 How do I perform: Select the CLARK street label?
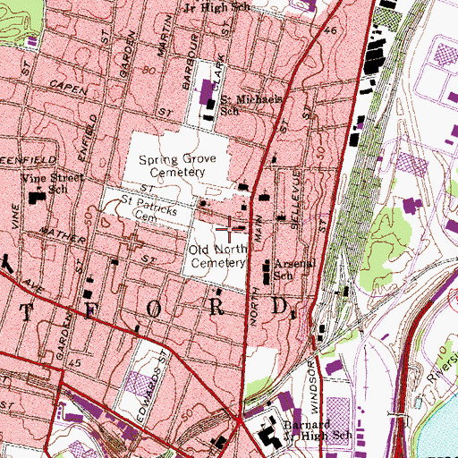218,72
